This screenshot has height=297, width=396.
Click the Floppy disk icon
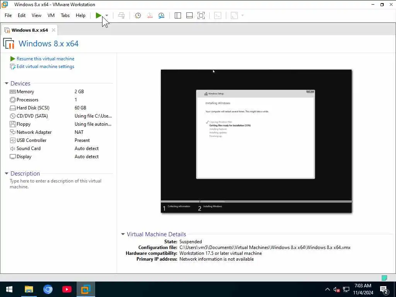pyautogui.click(x=13, y=124)
